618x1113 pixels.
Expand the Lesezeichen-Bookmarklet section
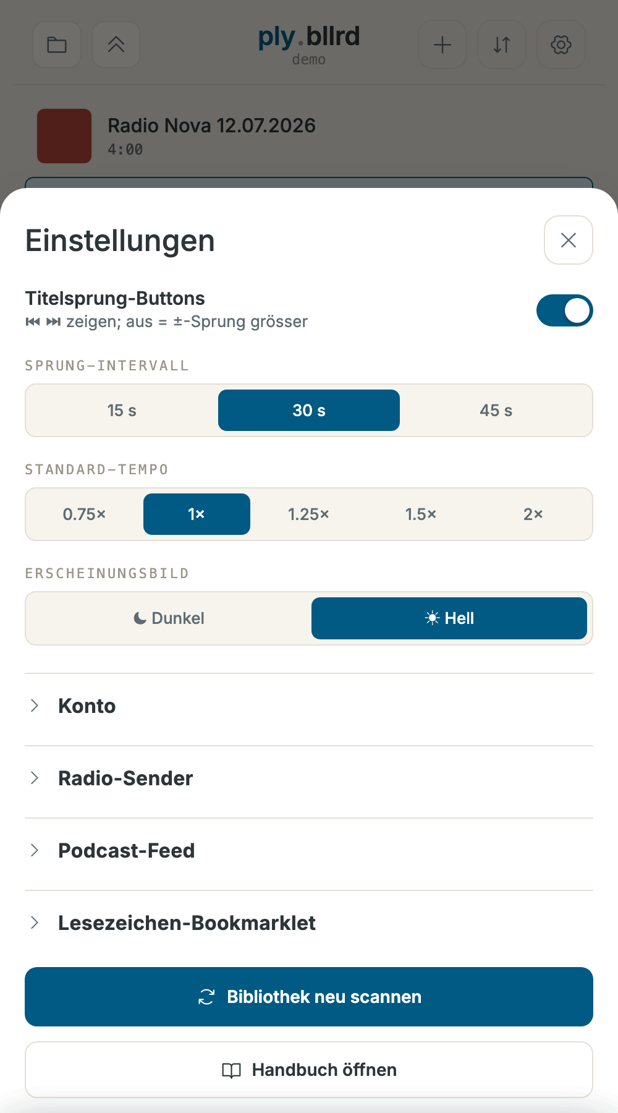point(309,923)
